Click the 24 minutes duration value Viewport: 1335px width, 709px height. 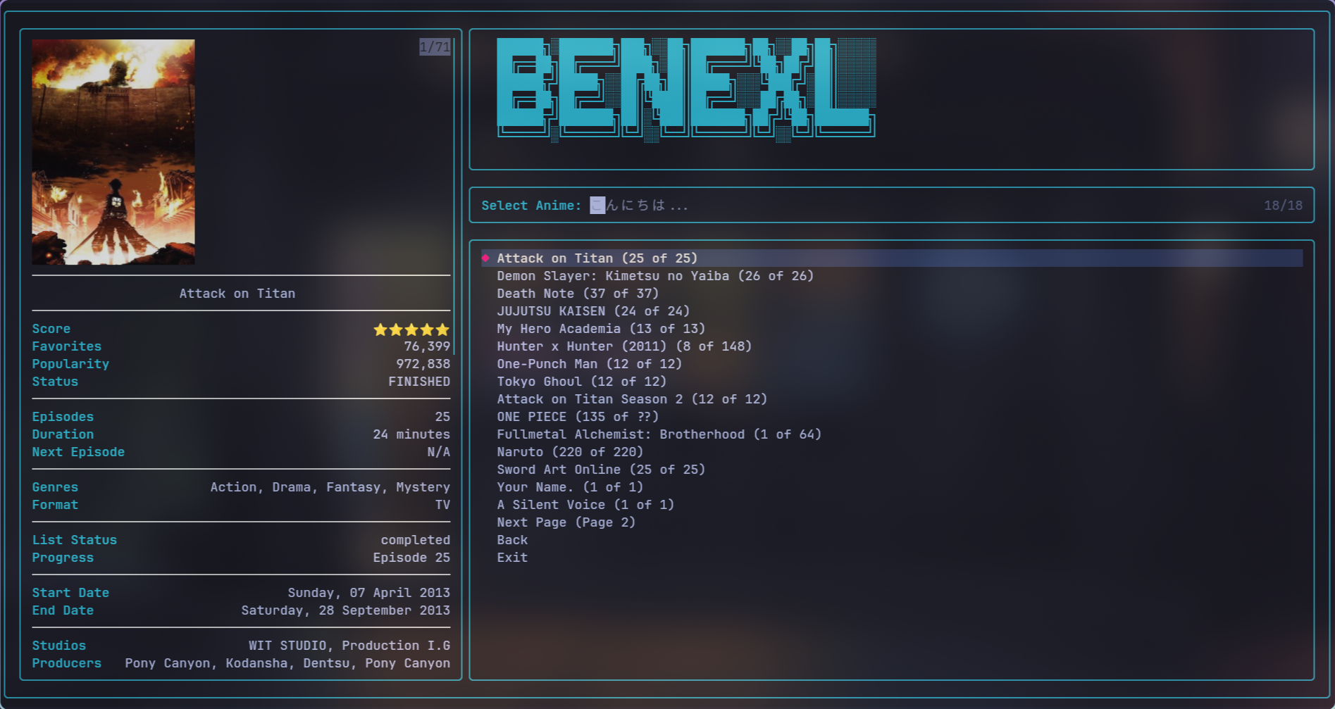411,434
